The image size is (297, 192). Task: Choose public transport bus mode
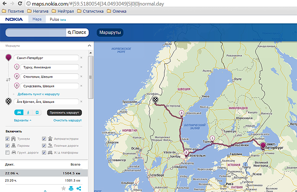click(37, 113)
